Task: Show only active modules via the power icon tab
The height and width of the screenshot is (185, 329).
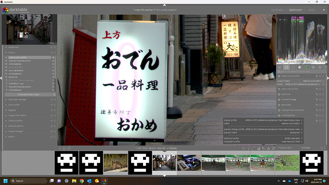Action: tap(287, 67)
